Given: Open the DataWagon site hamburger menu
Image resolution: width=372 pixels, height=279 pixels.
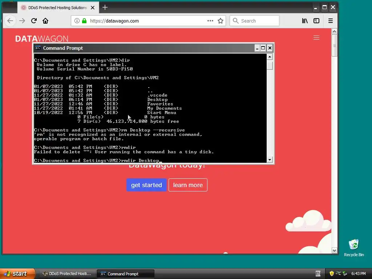Looking at the screenshot, I should 316,38.
